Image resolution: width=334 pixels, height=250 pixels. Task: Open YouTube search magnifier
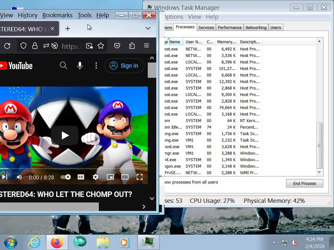coord(64,65)
